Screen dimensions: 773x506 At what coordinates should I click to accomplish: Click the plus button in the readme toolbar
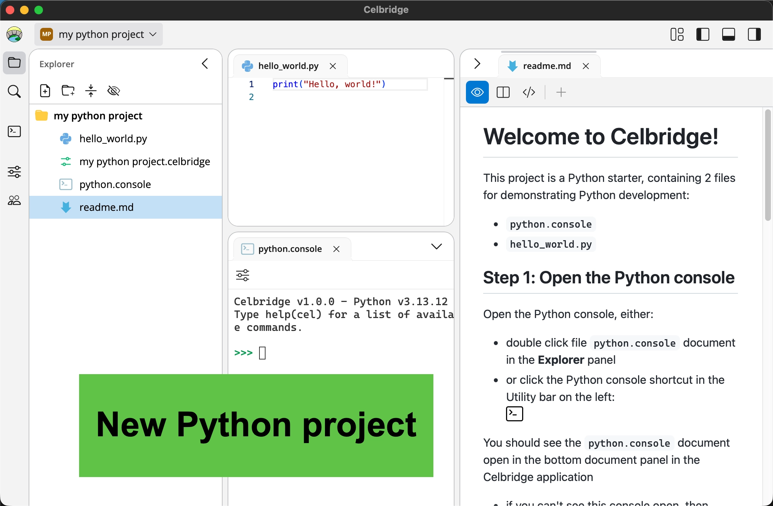561,93
